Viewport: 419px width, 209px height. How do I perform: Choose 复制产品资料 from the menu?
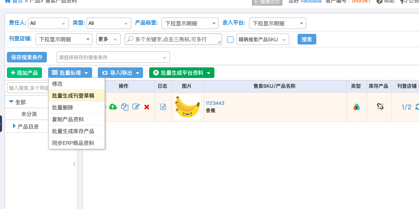[x=77, y=119]
